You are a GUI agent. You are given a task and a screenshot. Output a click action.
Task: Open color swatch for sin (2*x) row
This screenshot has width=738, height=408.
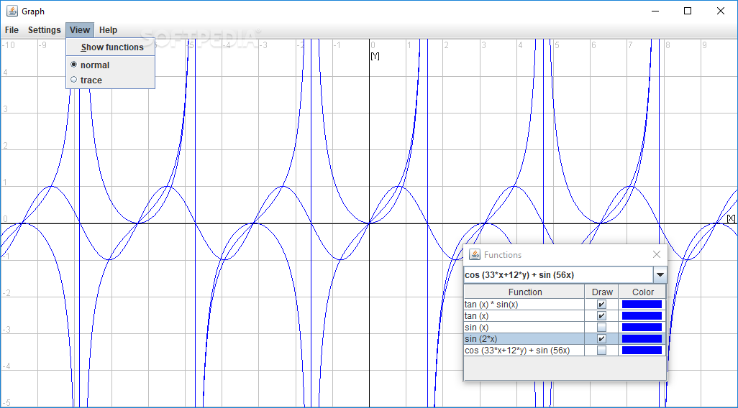point(642,339)
